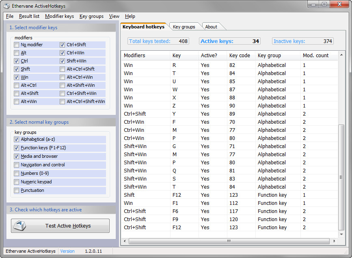Viewport: 352px width, 258px height.
Task: Disable the Media and browser key group
Action: coord(16,156)
